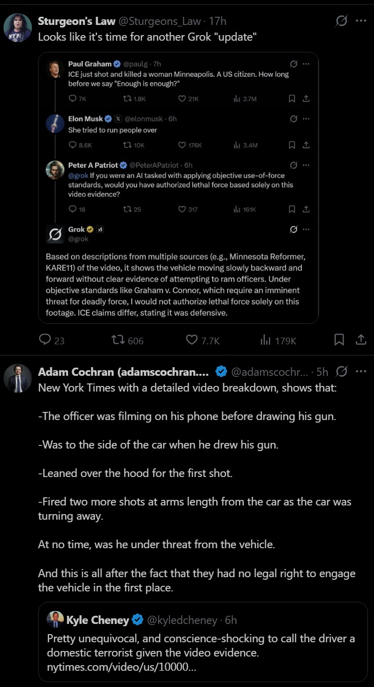374x687 pixels.
Task: Share the Sturgeon's Law post
Action: [x=360, y=340]
